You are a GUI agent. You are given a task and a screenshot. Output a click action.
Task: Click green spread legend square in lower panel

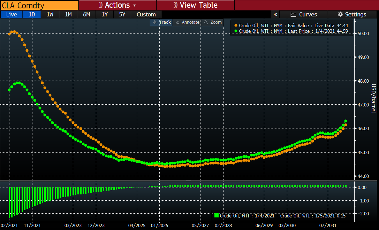(217, 215)
